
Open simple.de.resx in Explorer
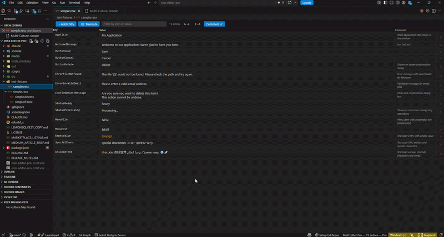24,96
